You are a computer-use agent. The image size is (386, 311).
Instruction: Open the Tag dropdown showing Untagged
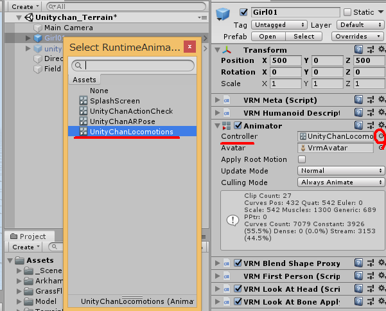point(279,25)
